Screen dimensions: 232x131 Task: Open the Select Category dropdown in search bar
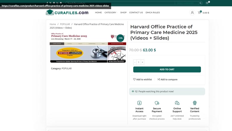click(187, 3)
